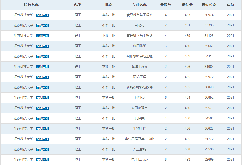
Task: Click 普通本科 badge in the 海洋工程类 row
Action: pyautogui.click(x=43, y=67)
